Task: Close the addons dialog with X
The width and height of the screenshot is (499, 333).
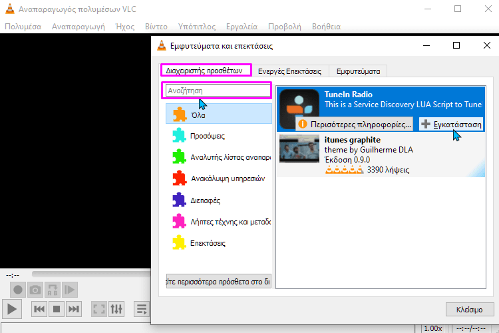Action: coord(487,45)
